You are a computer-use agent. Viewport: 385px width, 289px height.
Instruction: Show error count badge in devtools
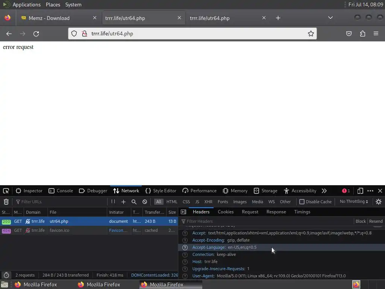click(x=346, y=191)
